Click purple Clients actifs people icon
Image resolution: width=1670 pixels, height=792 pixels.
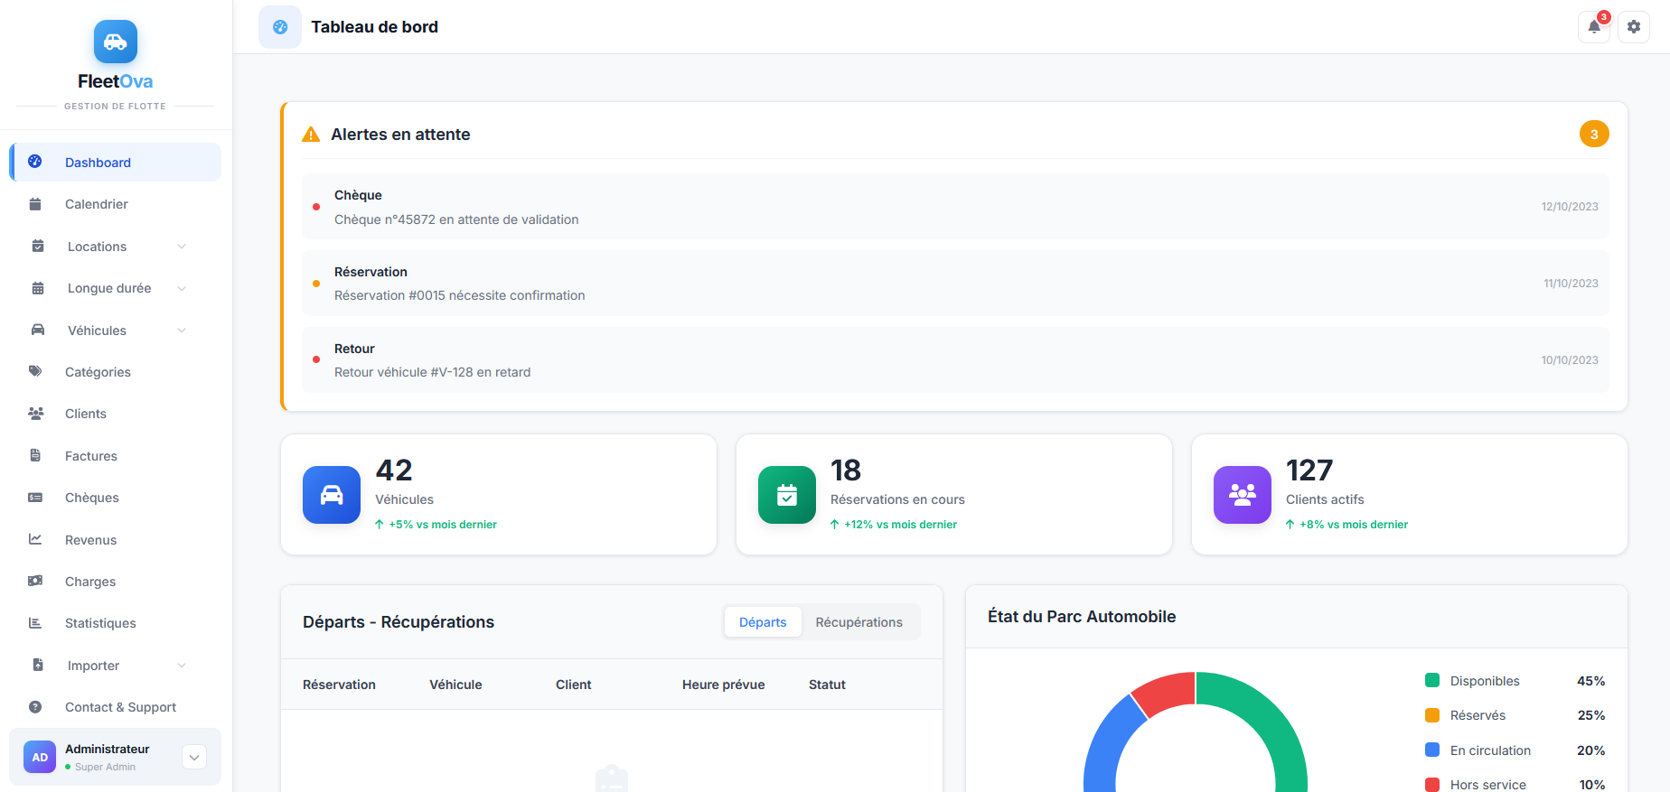coord(1243,495)
